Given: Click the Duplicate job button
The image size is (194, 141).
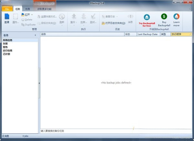Looking at the screenshot, I should tap(28, 25).
